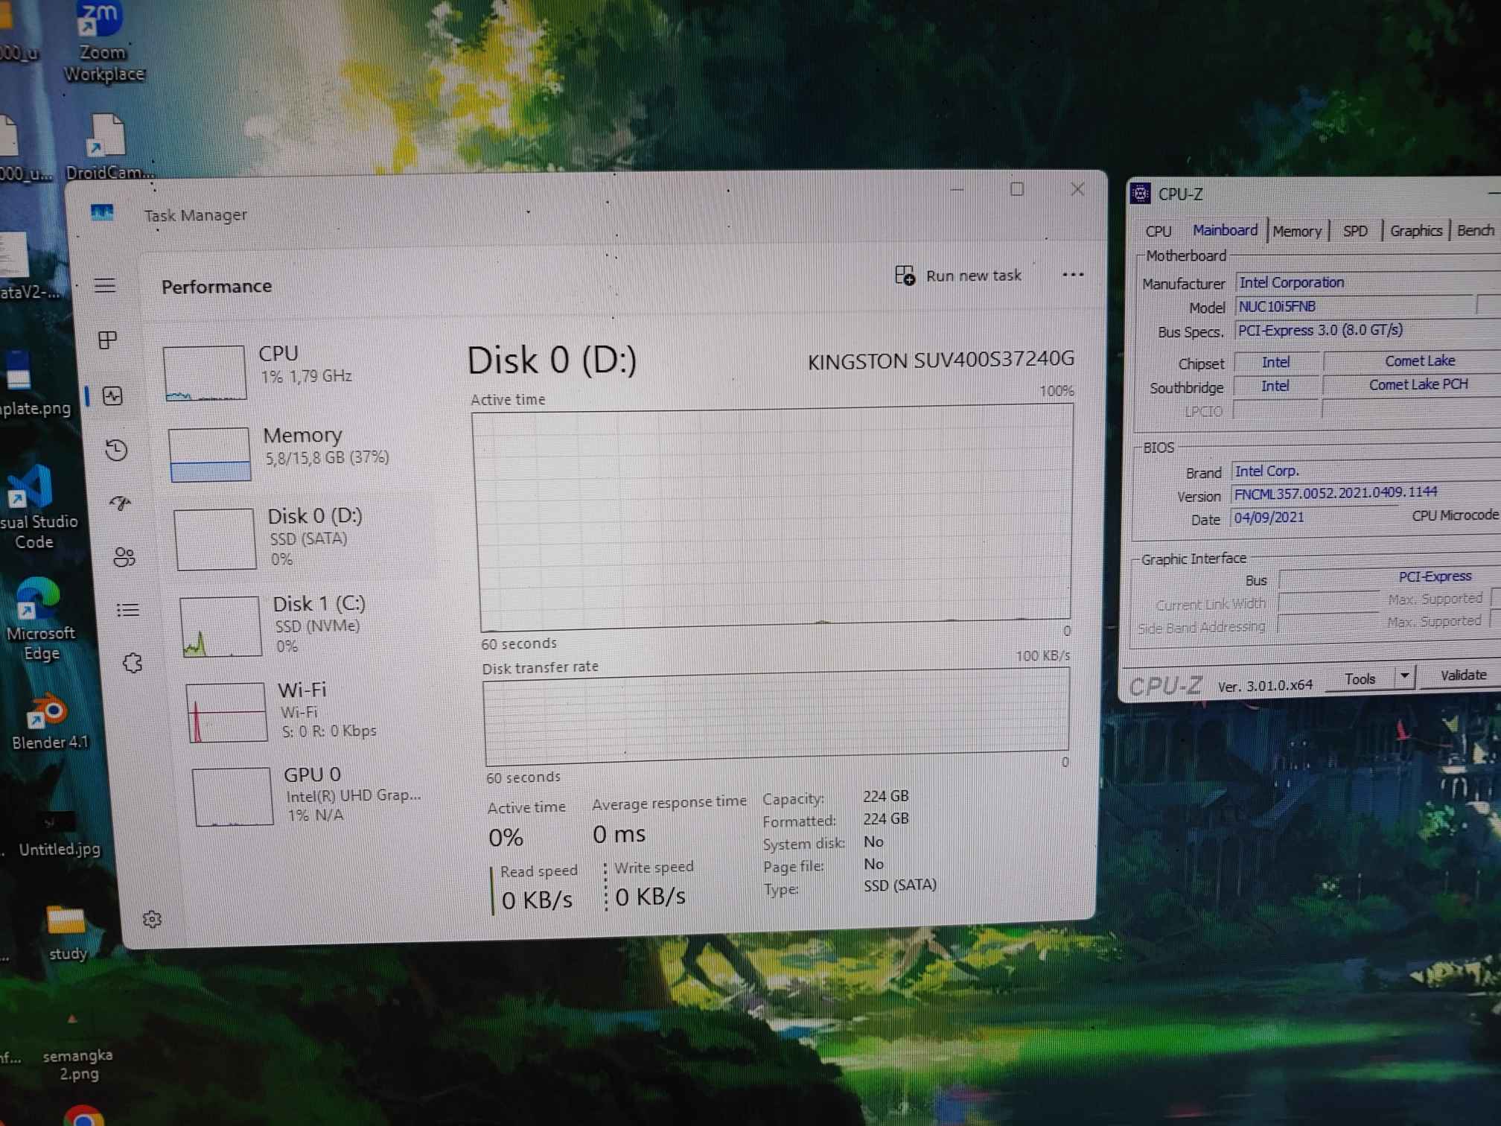
Task: Select Disk 1 (C:) in performance list
Action: pyautogui.click(x=309, y=624)
